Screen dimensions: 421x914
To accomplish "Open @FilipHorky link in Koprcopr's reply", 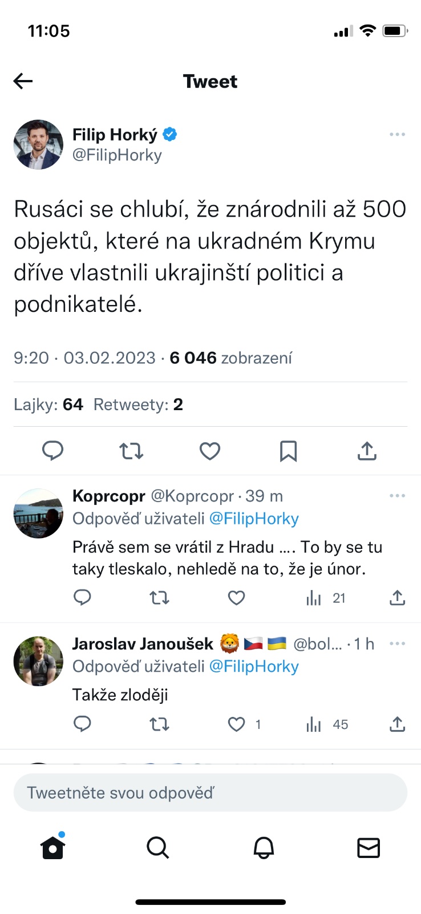I will (254, 518).
